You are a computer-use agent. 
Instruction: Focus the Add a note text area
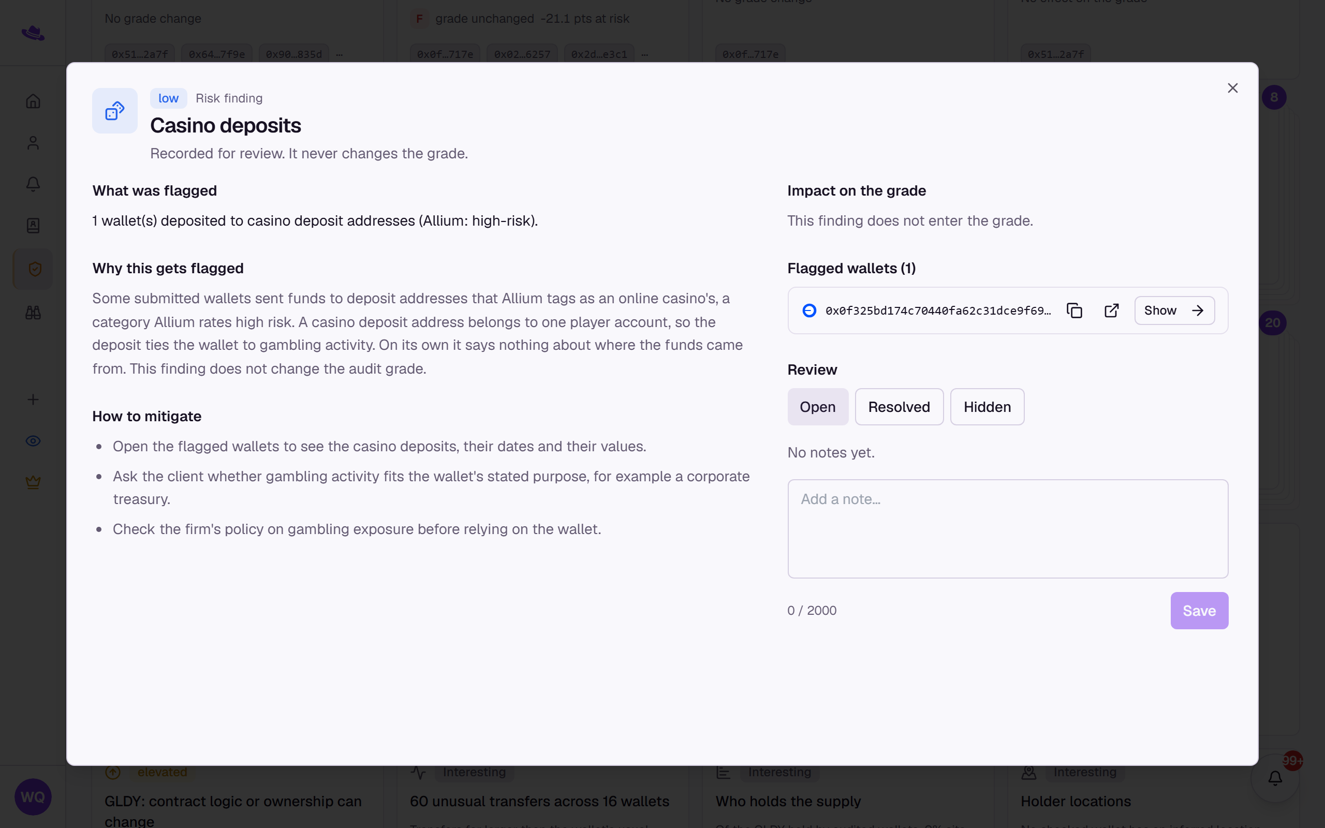[1007, 528]
